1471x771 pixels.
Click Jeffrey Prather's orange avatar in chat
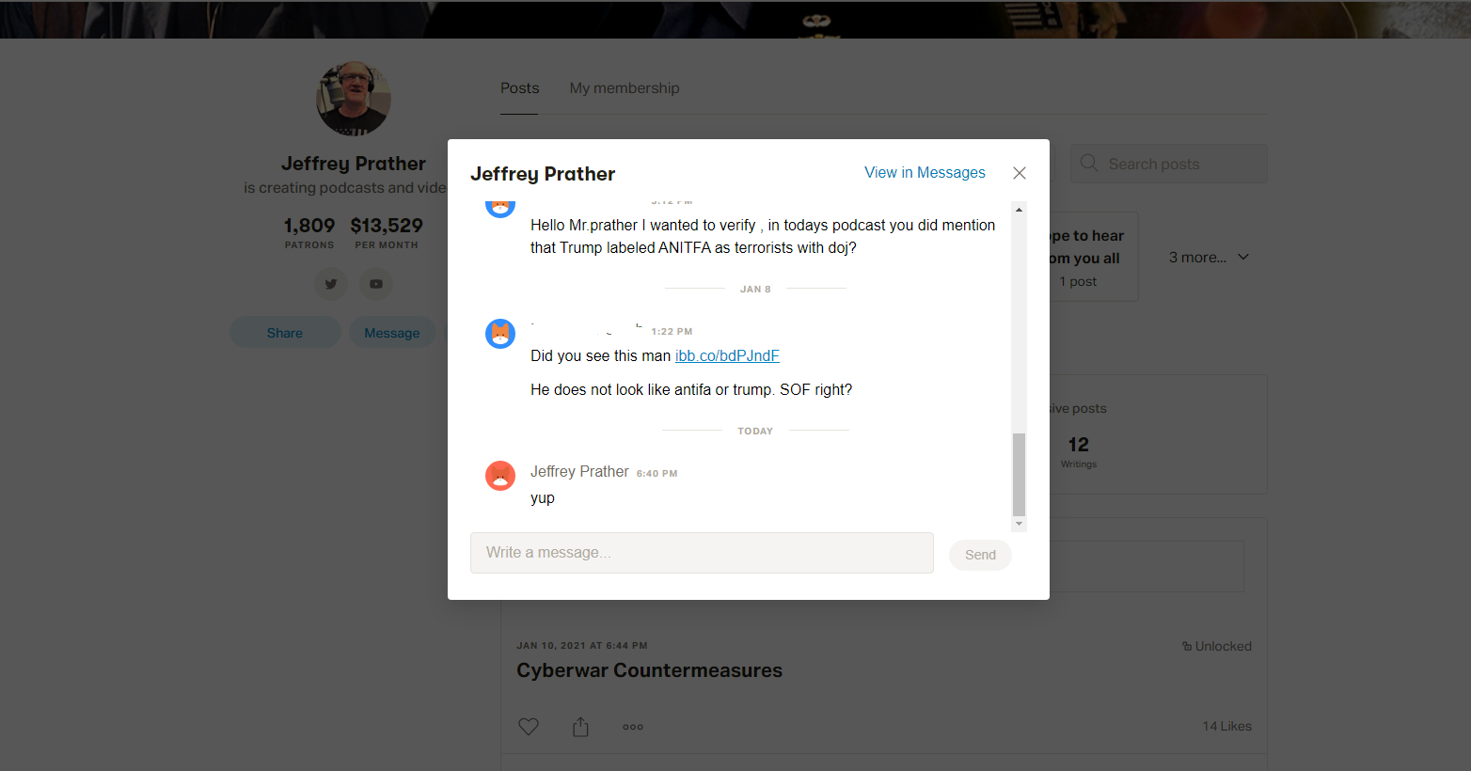click(500, 476)
